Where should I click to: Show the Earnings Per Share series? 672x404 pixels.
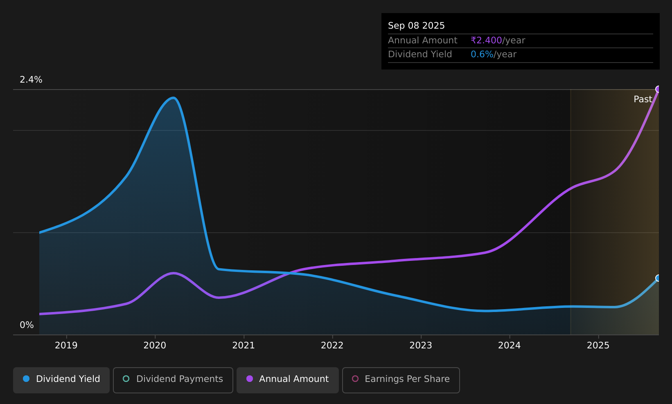click(401, 380)
